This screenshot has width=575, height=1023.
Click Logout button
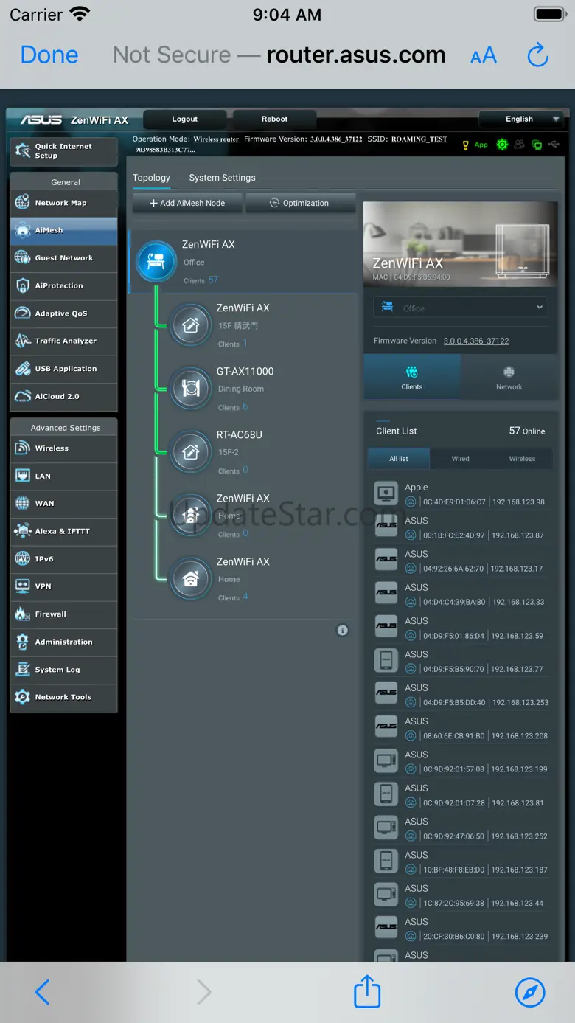point(185,119)
